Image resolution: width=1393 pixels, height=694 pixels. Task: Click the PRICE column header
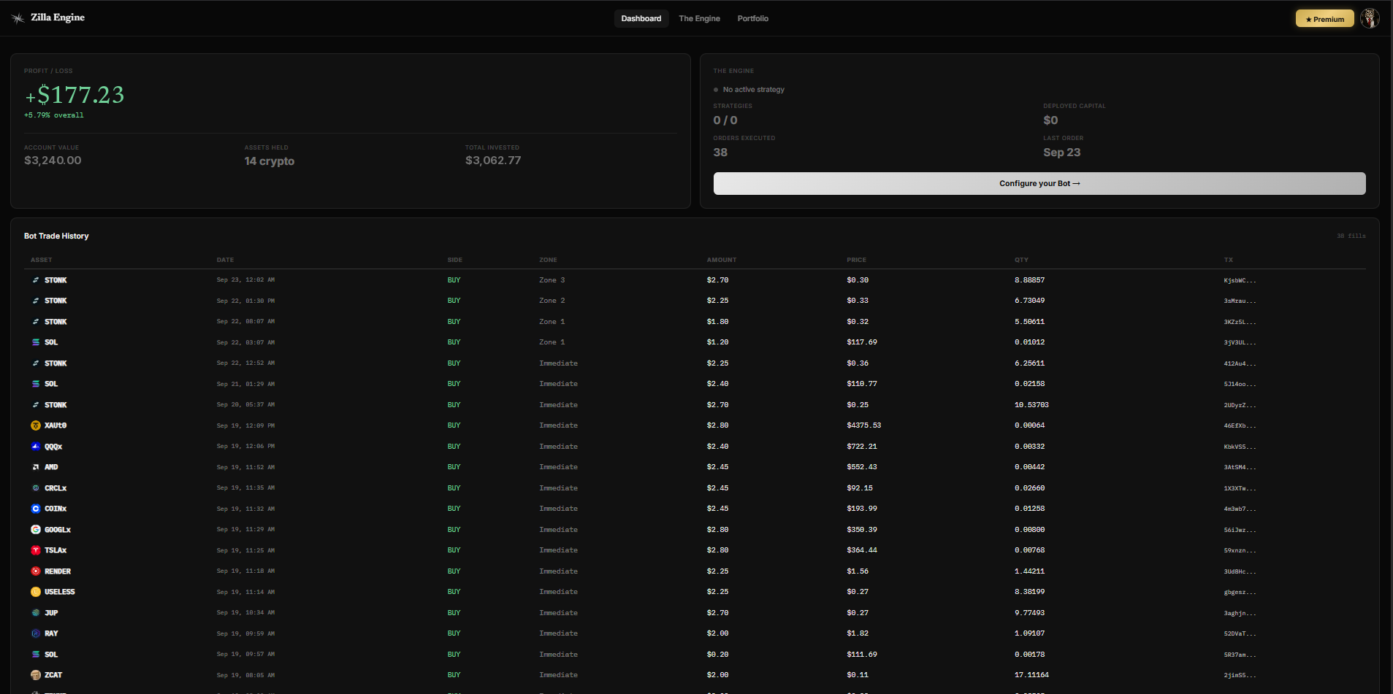pos(856,260)
